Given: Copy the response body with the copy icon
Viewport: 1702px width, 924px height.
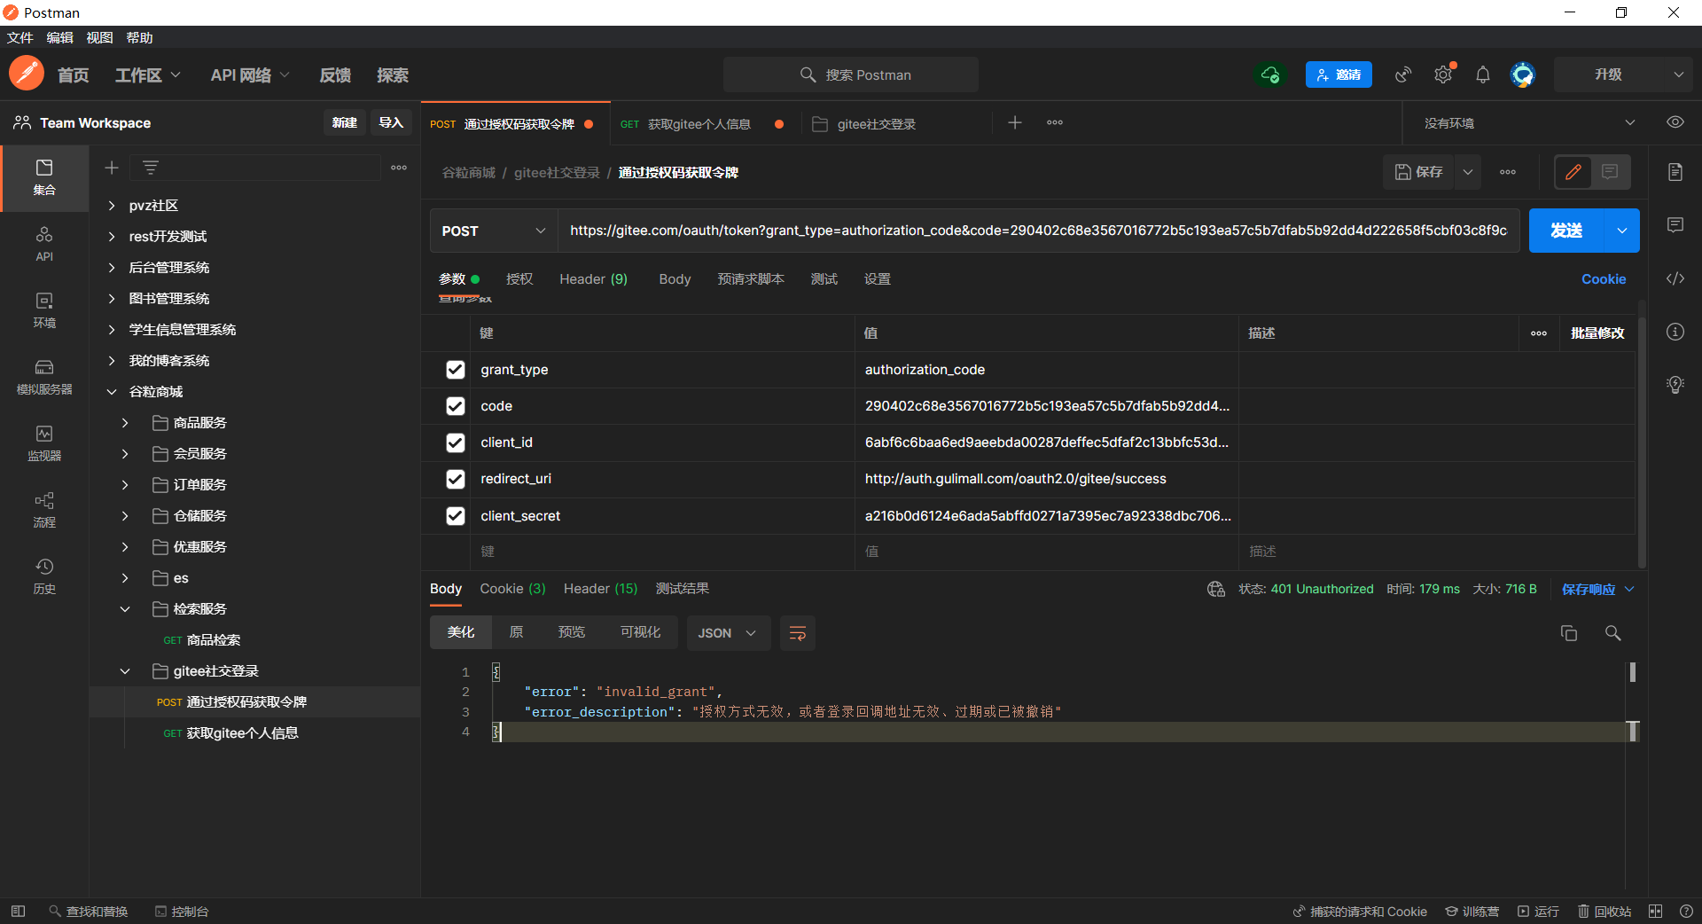Looking at the screenshot, I should (1569, 633).
